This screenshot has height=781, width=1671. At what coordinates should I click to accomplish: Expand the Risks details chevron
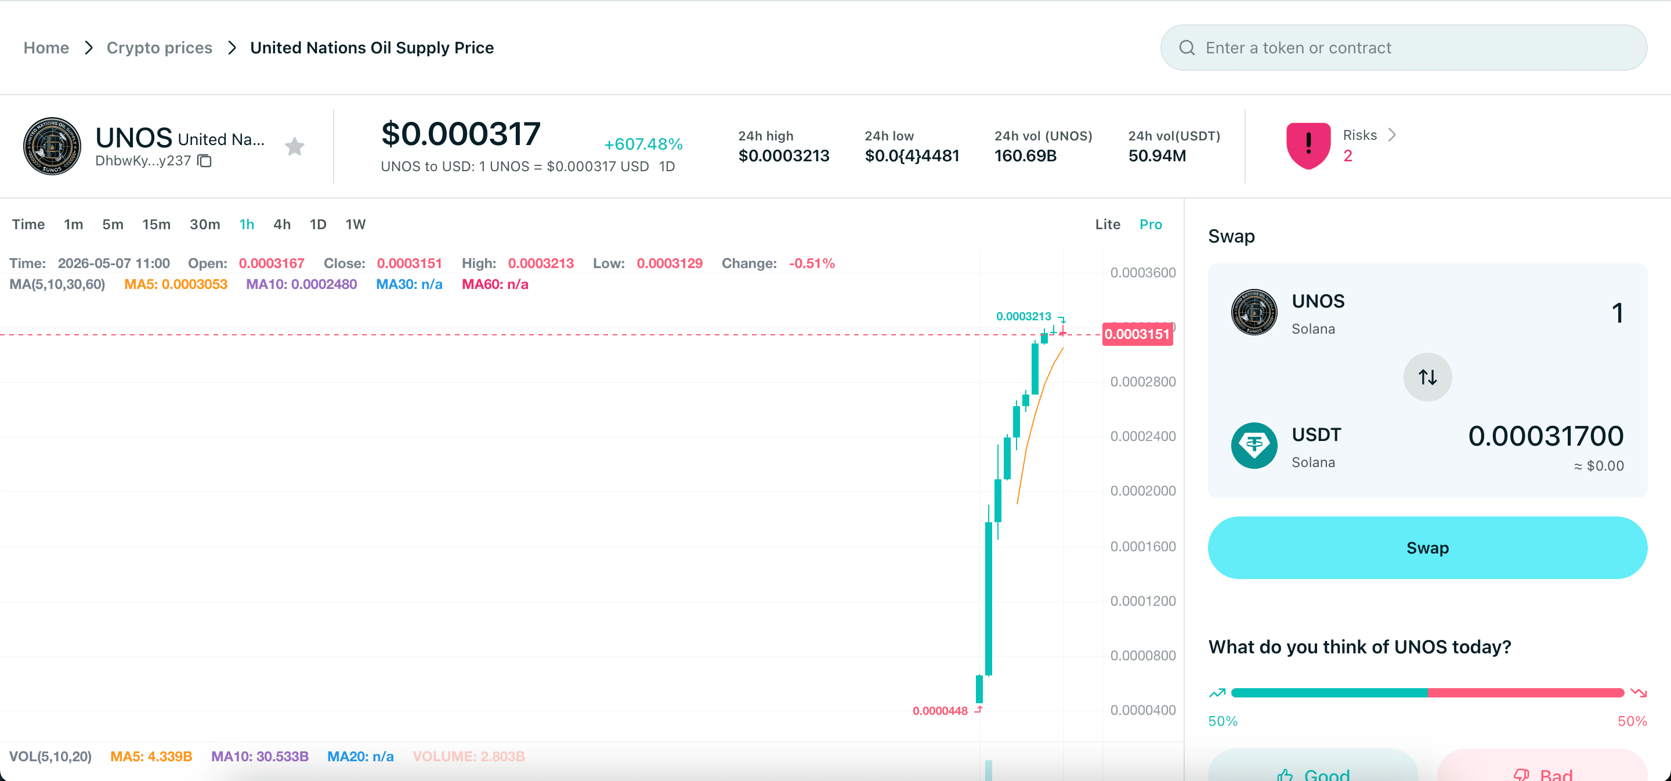tap(1391, 135)
